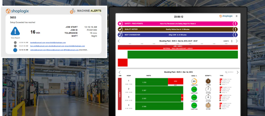Click the pink Safety plus icon
Screen dimensions: 265x116
tap(120, 24)
